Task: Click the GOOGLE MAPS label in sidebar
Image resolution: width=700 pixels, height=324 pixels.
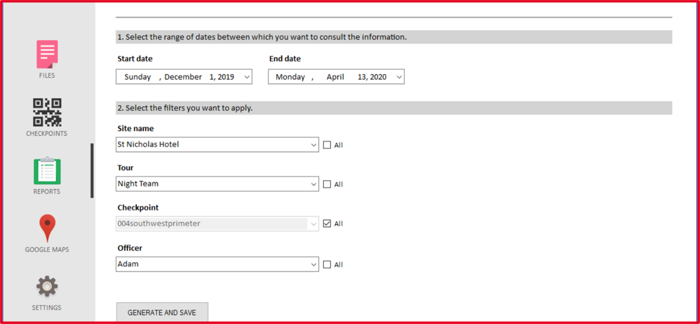Action: (x=47, y=250)
